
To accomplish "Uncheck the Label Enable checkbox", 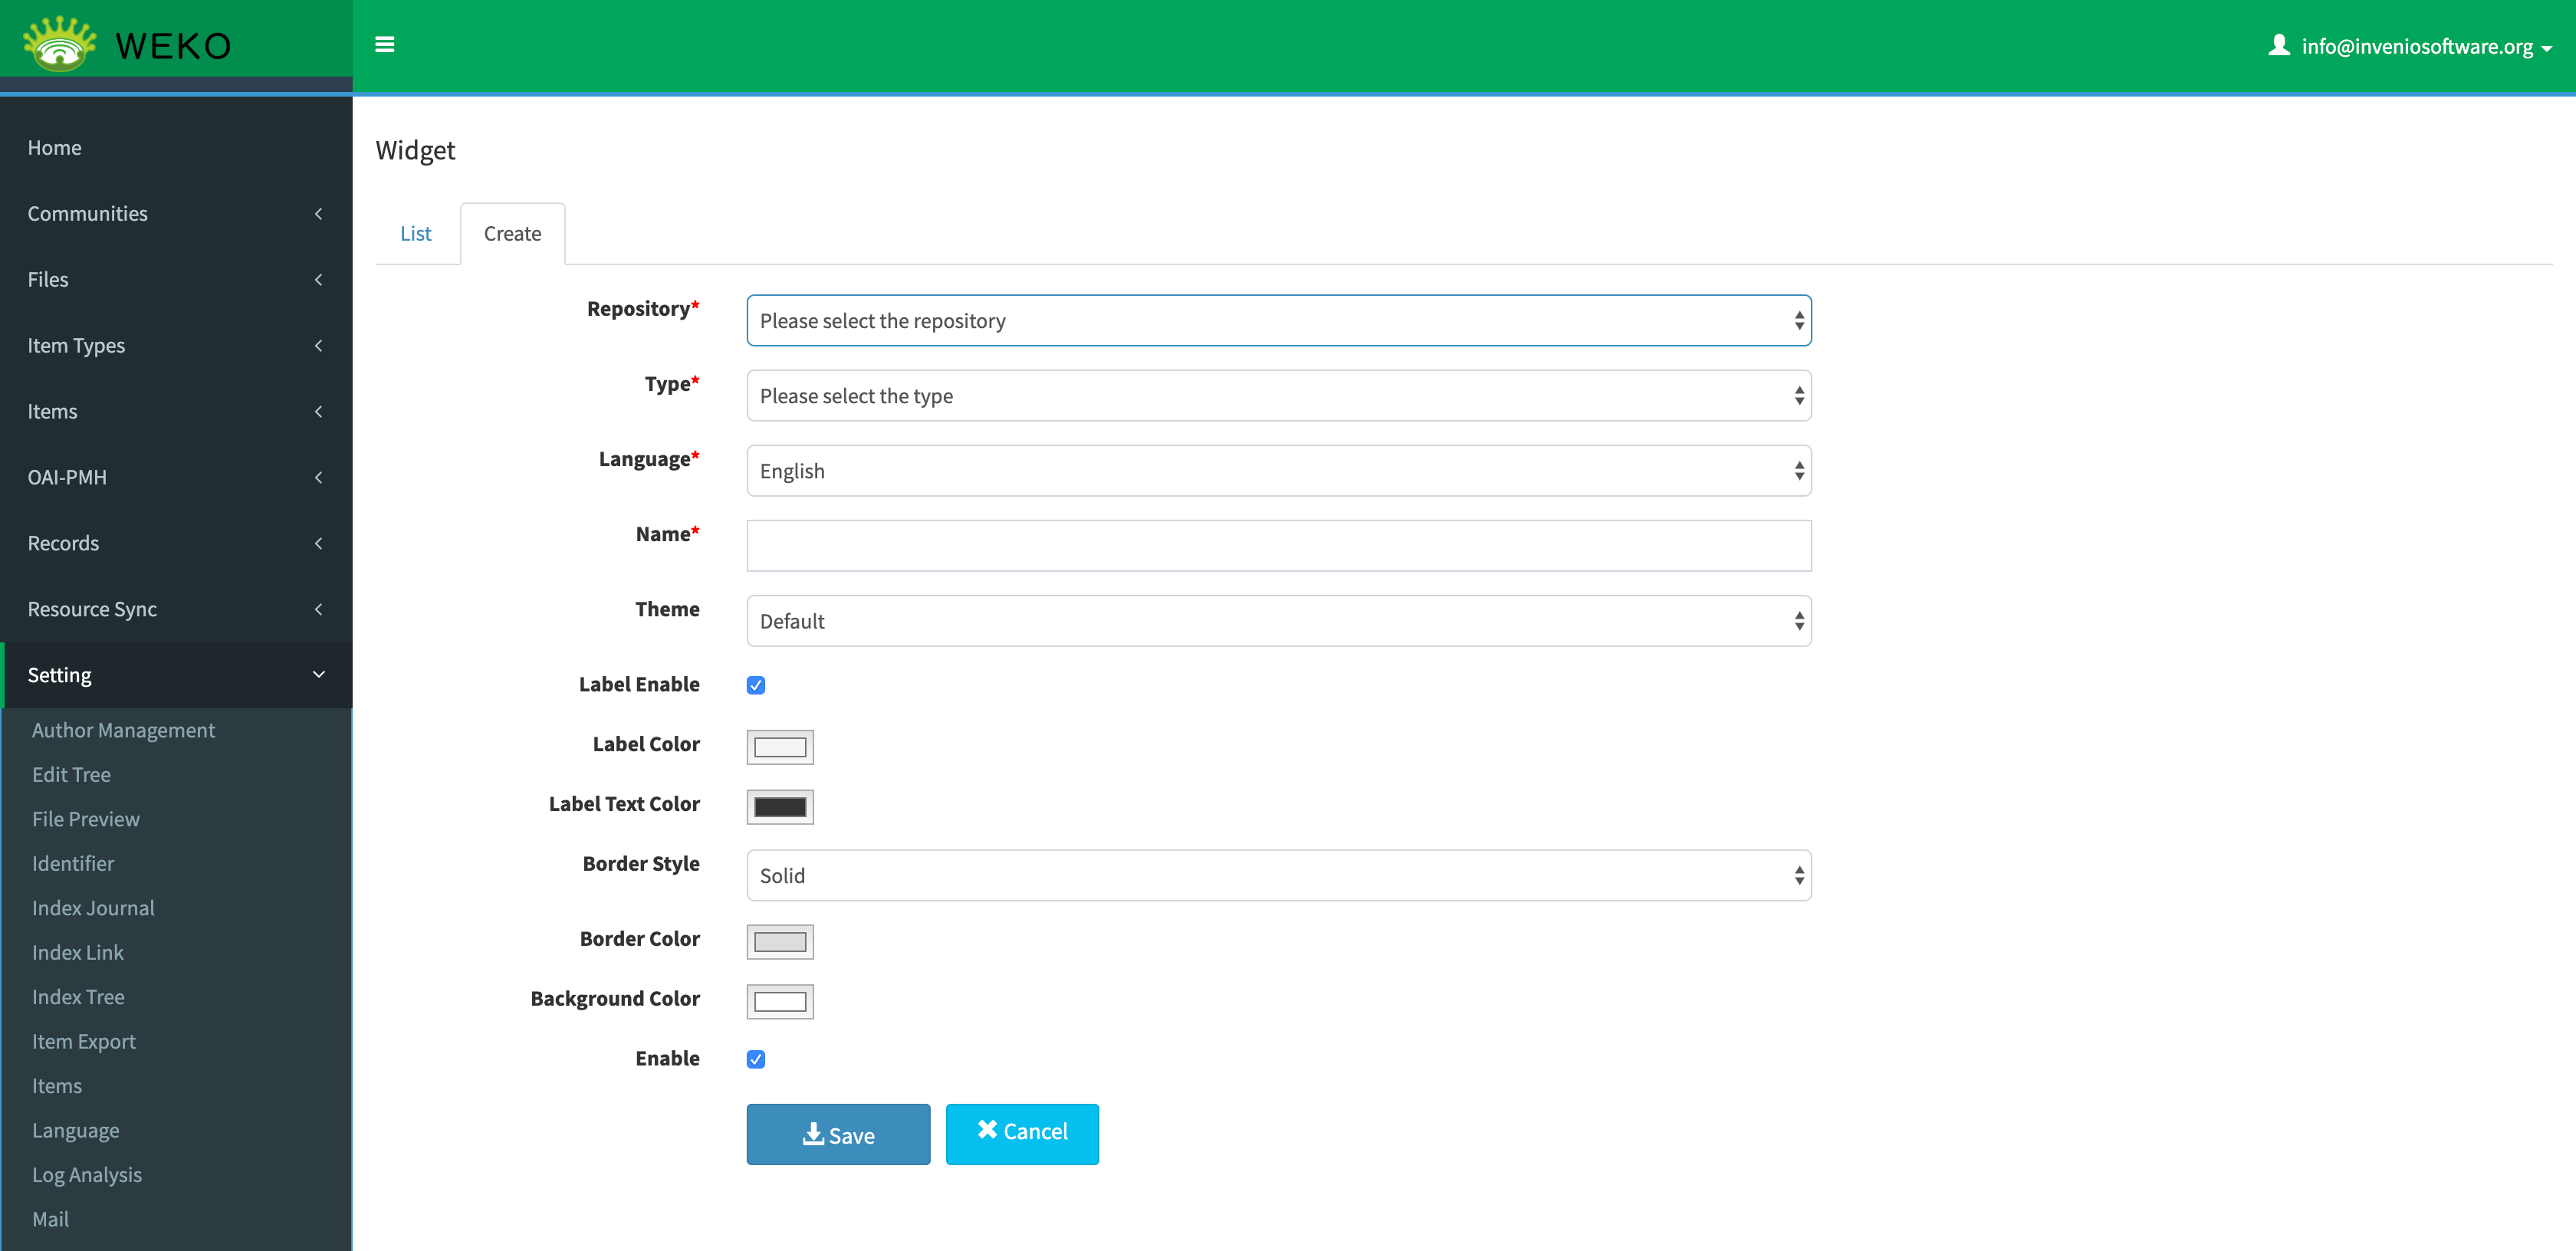I will (756, 685).
